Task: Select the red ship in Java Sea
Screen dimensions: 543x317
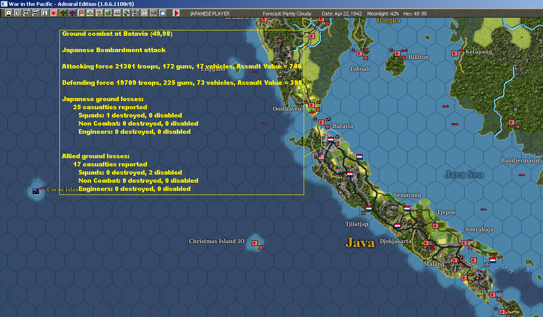Action: tap(522, 175)
